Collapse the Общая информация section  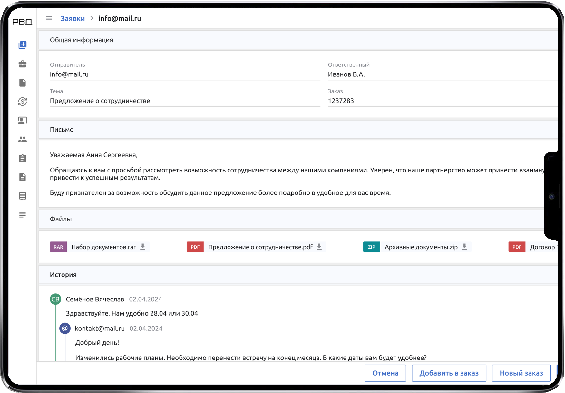82,40
